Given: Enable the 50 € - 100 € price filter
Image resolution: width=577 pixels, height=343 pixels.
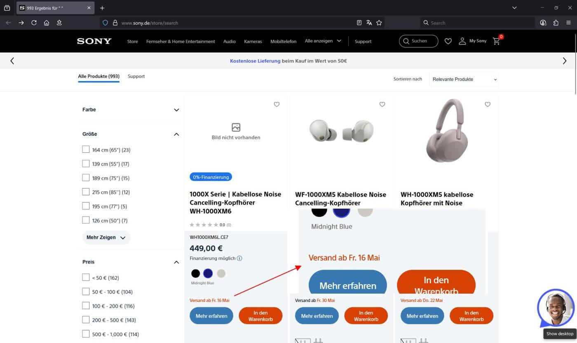Looking at the screenshot, I should [x=86, y=292].
